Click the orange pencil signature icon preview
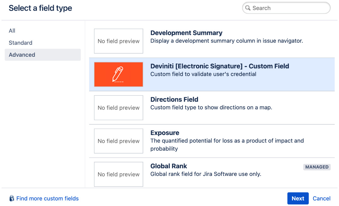Viewport: 339px width, 206px height. click(118, 74)
